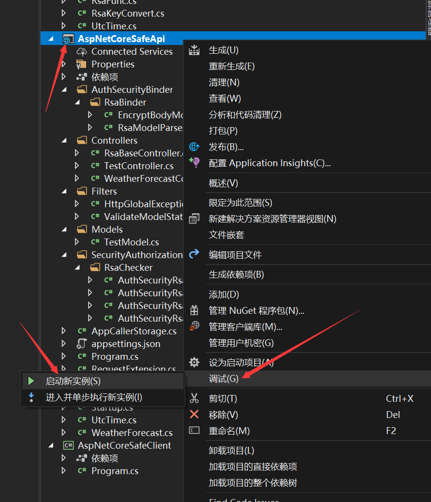This screenshot has height=502, width=431.
Task: Collapse the AspNetCoreSafeClient project arrow
Action: pos(51,446)
